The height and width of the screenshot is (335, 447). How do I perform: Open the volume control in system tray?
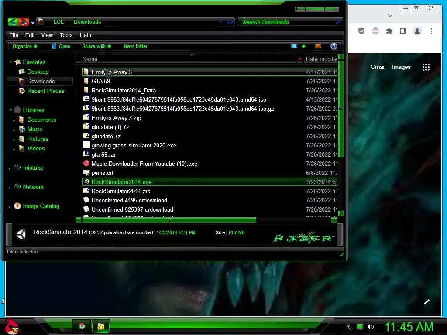click(371, 327)
